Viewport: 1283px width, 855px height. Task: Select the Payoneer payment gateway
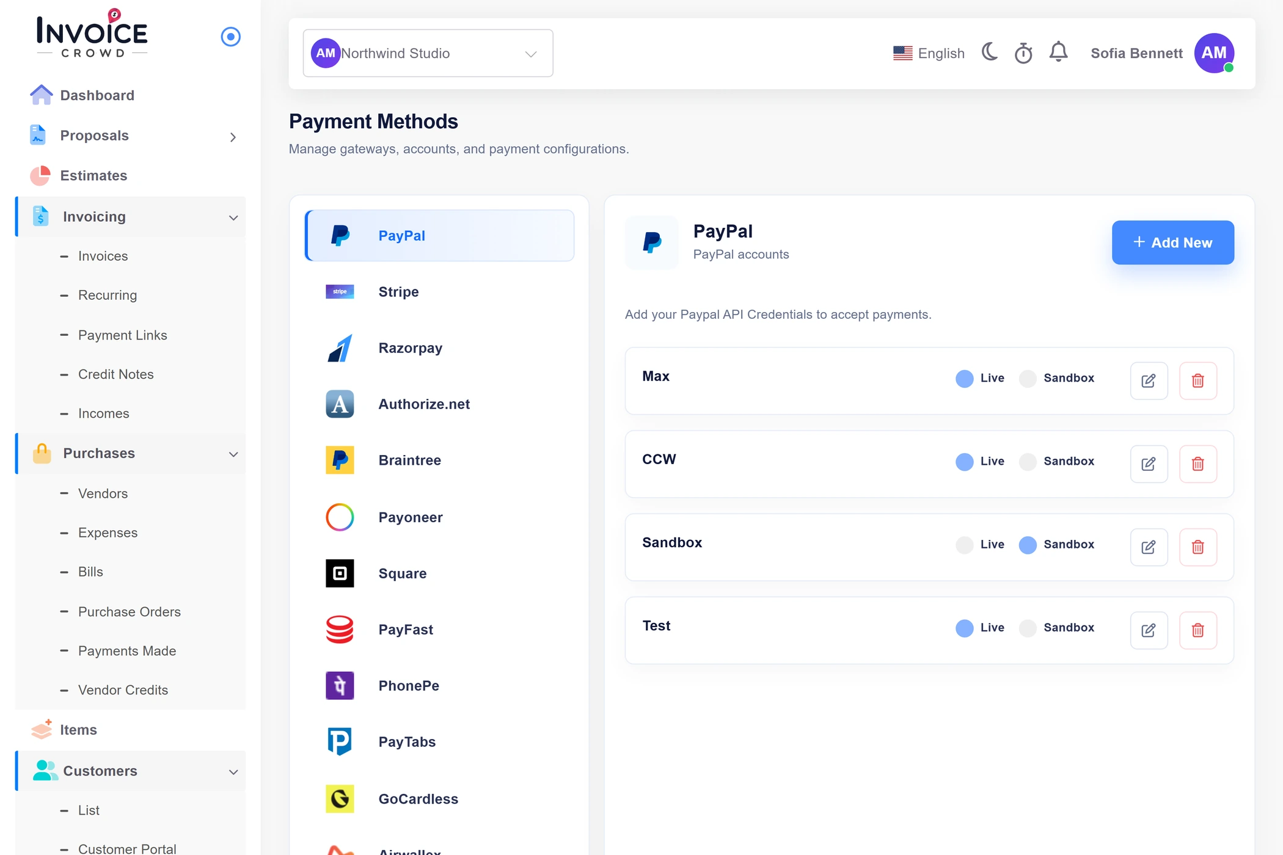(439, 517)
